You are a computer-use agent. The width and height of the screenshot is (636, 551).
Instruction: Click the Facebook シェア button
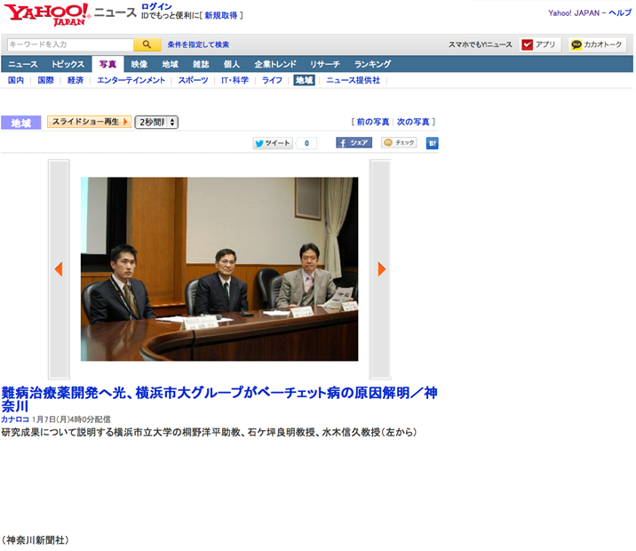click(x=354, y=143)
